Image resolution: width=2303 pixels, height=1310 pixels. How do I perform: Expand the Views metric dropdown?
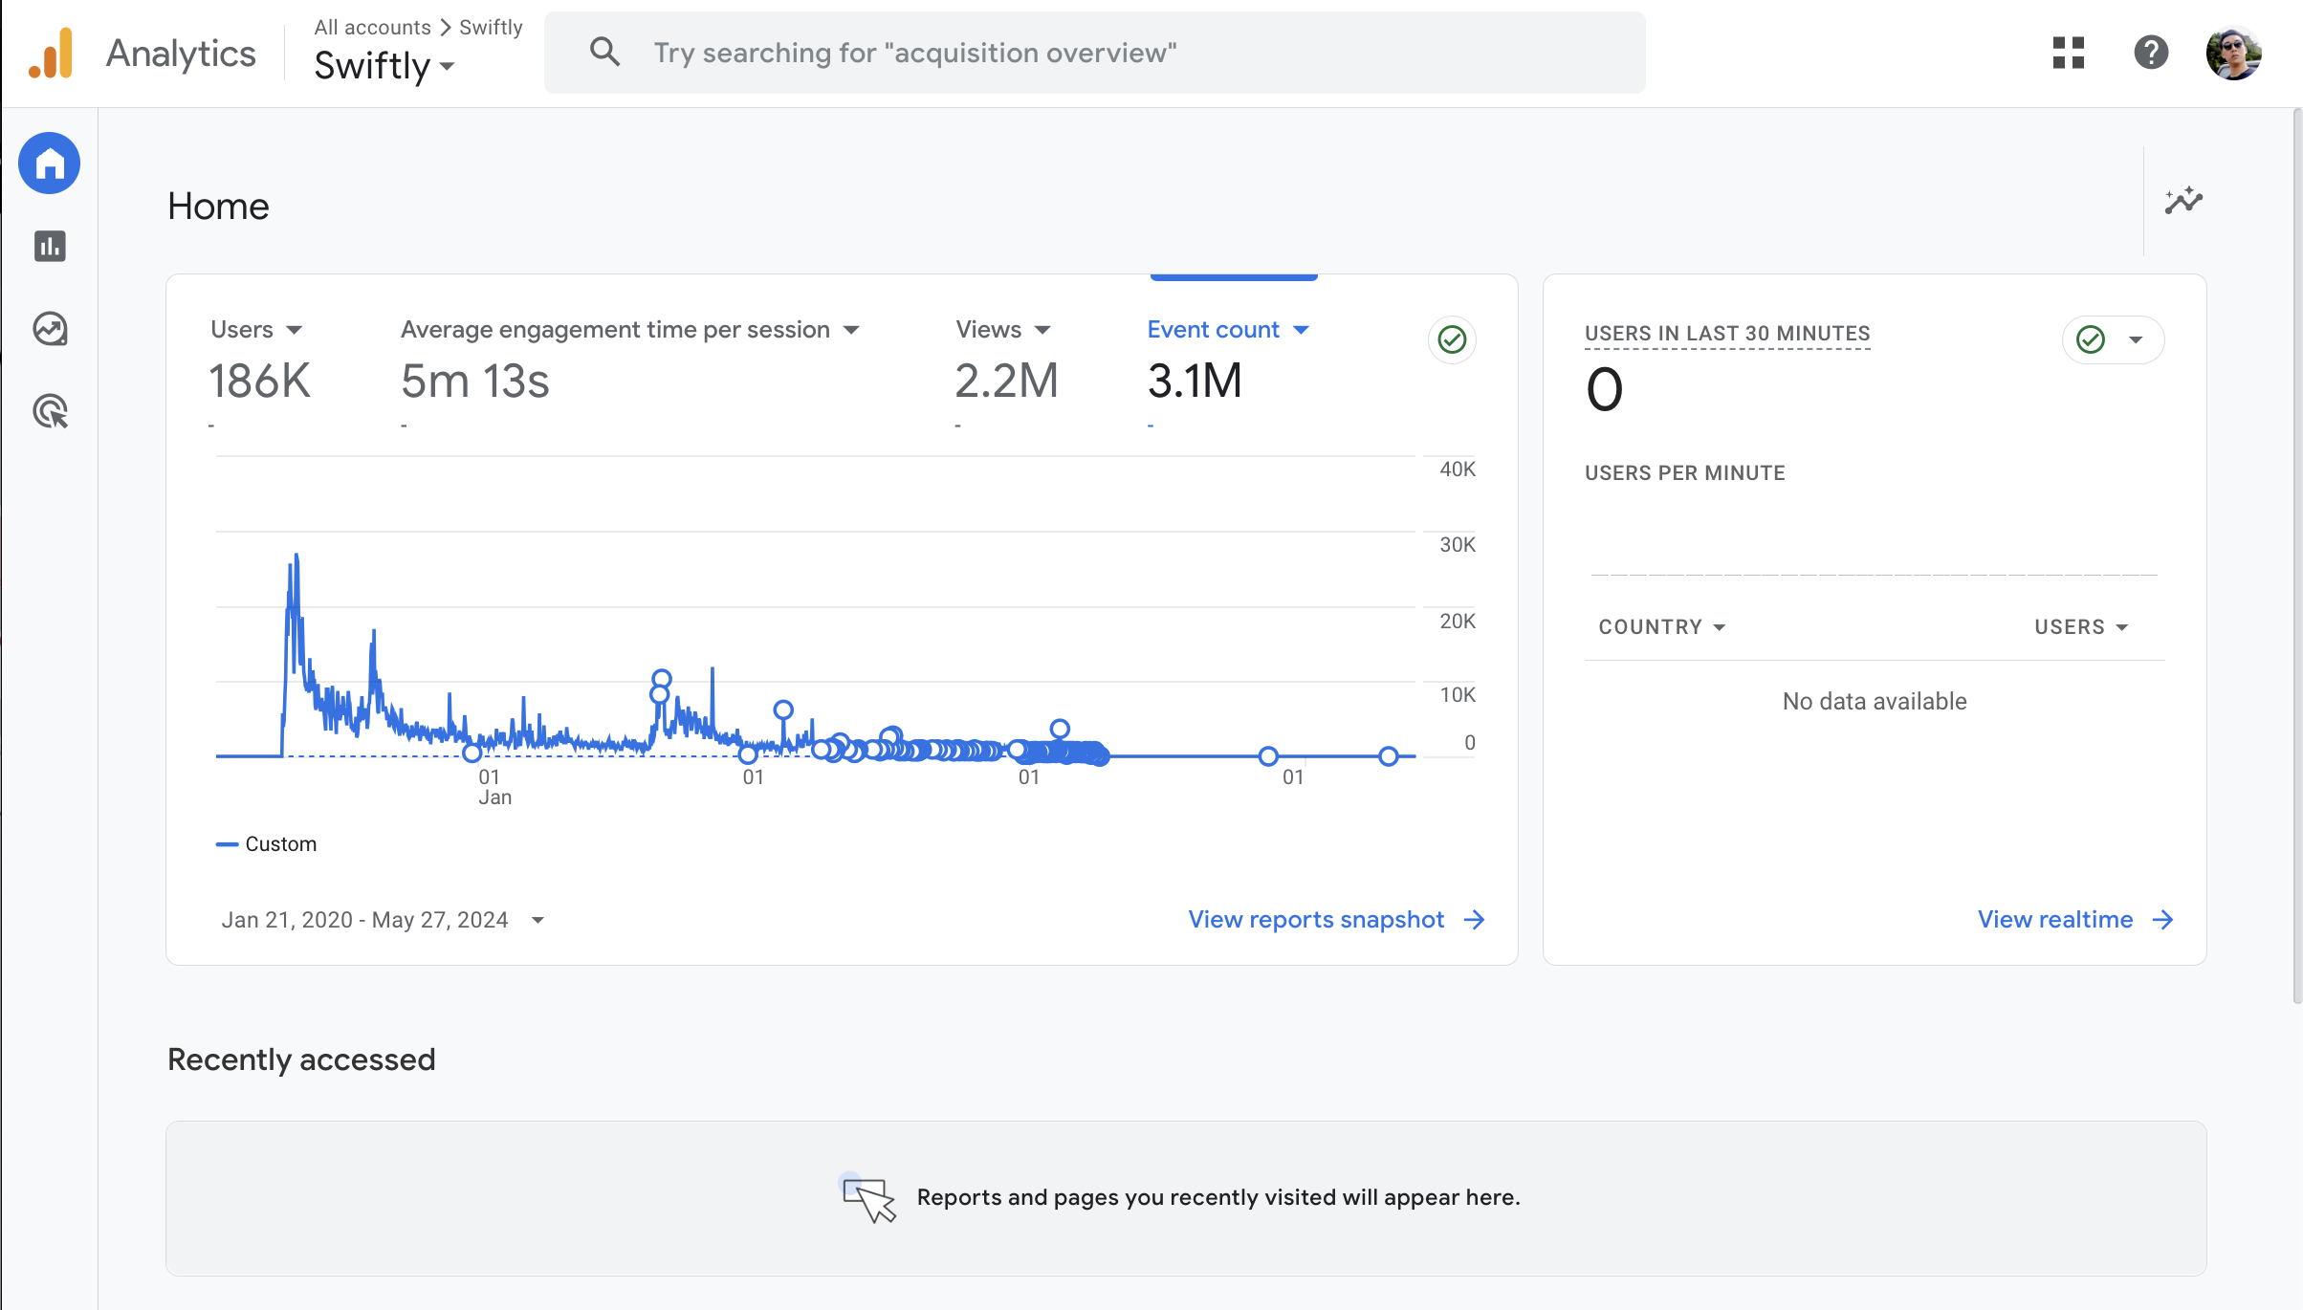point(1042,330)
